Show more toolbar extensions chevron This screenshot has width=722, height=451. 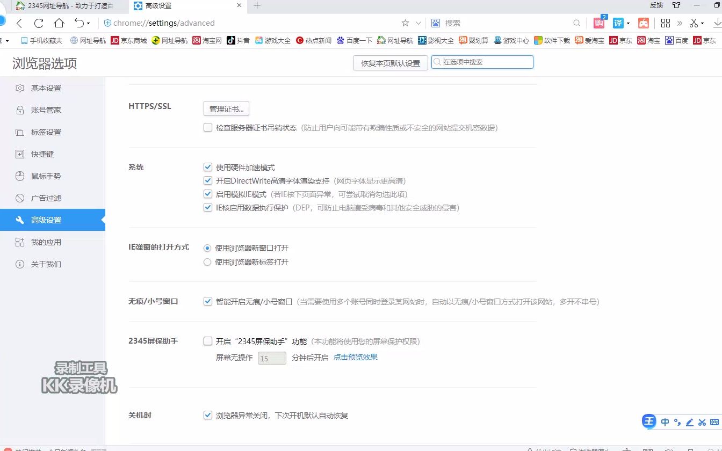click(x=680, y=23)
